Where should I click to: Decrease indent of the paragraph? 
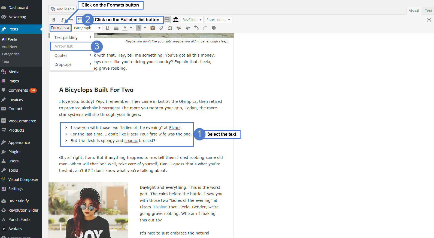179,28
